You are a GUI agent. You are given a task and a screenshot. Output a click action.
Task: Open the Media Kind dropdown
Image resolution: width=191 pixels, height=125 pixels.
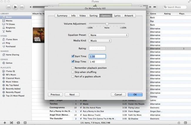tap(100, 41)
